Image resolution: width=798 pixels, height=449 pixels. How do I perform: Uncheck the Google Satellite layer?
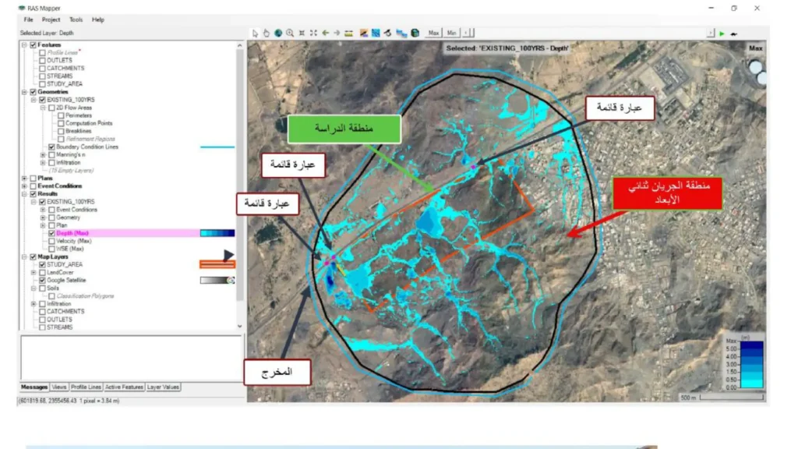point(42,280)
